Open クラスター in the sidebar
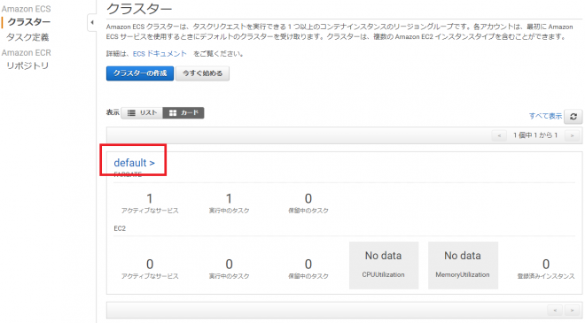Viewport: 585px width, 323px height. pos(29,22)
